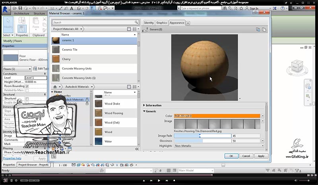The width and height of the screenshot is (318, 185).
Task: Adjust the Glossiness slider
Action: click(x=202, y=141)
